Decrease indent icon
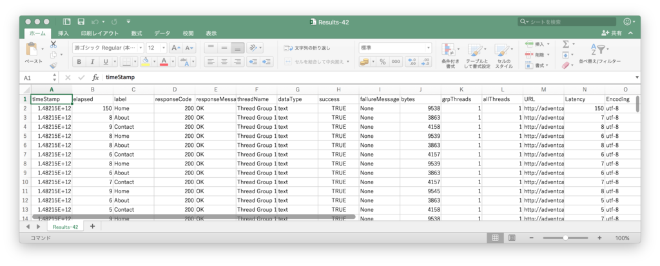 pos(253,62)
